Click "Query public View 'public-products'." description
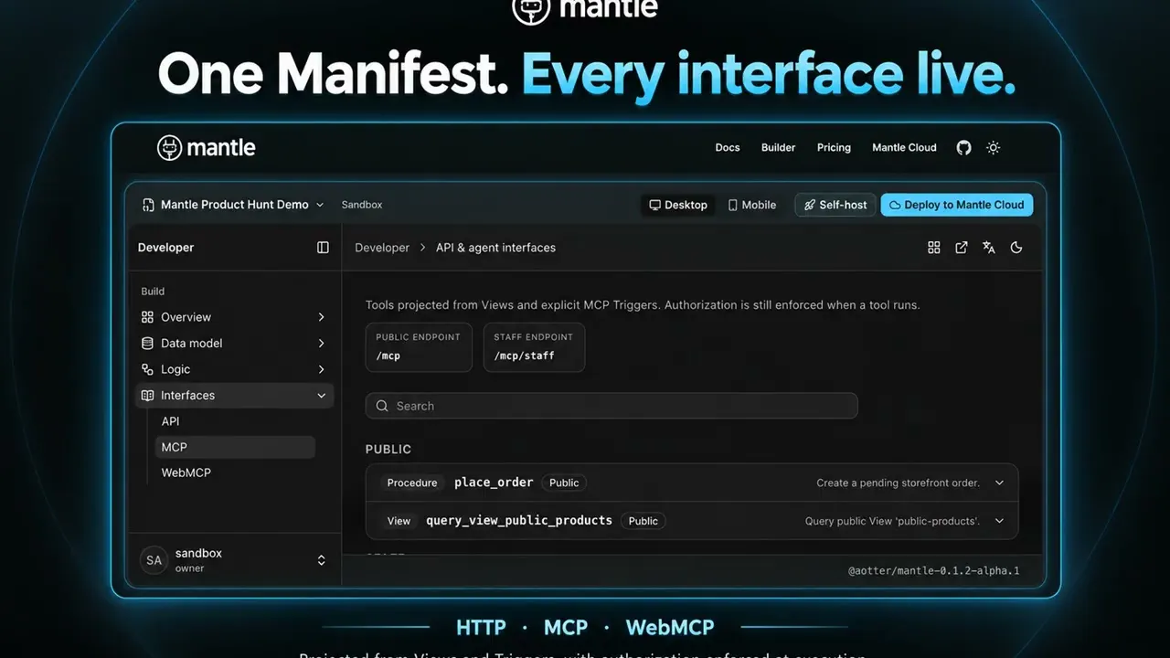 point(892,521)
